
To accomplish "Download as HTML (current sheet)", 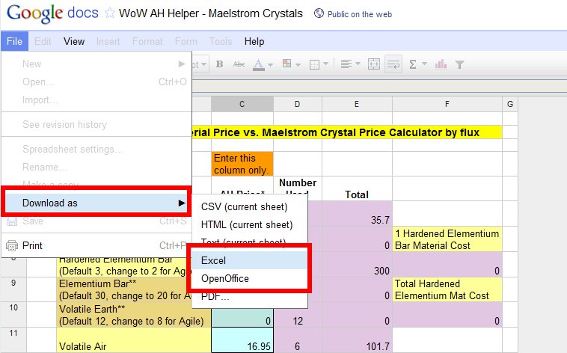I will coord(250,225).
